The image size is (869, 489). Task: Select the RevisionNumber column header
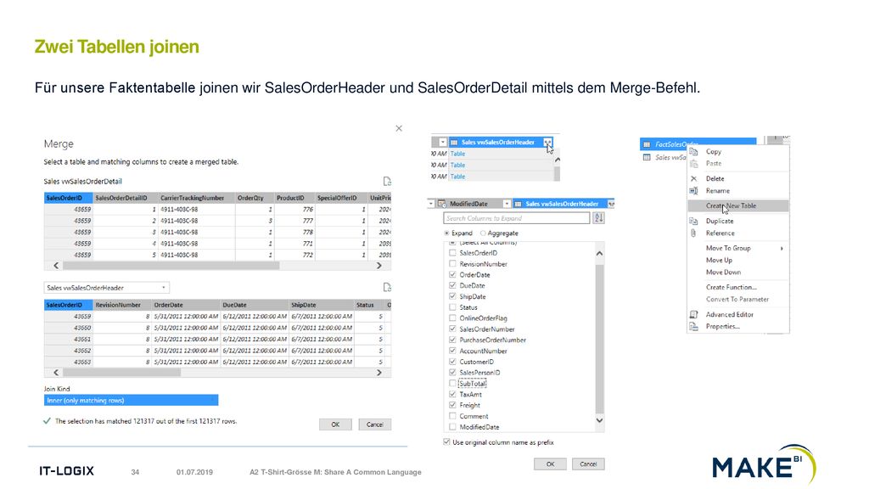(x=121, y=305)
